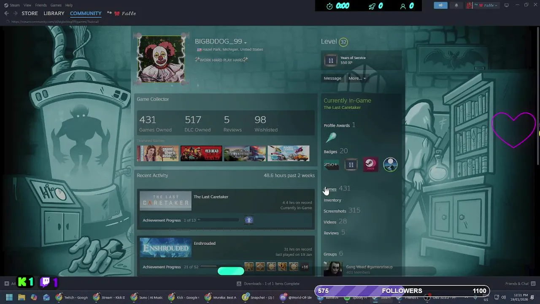This screenshot has width=540, height=304.
Task: Open the Friends menu
Action: (x=41, y=5)
